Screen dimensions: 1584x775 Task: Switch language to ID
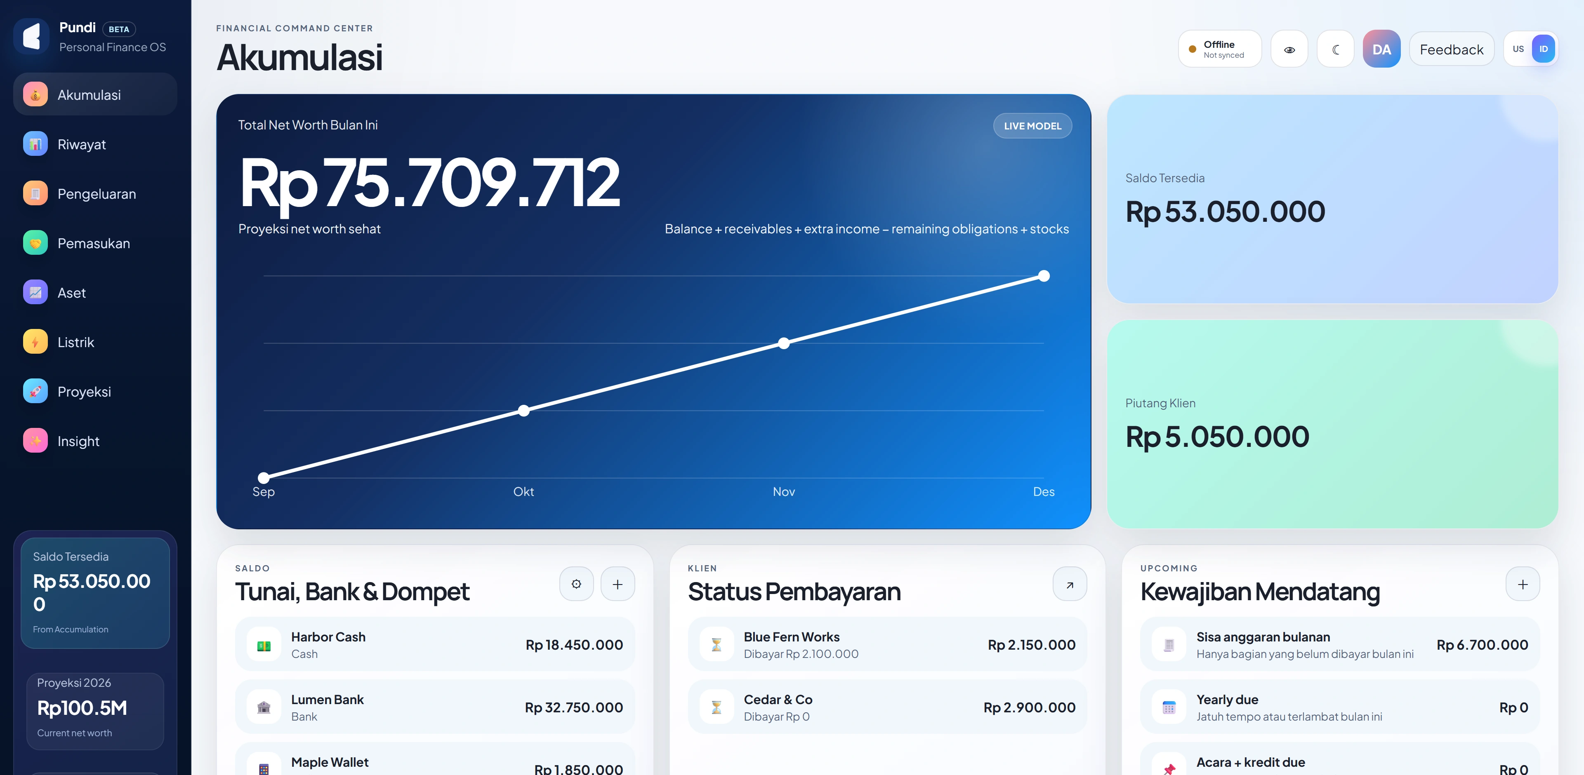[x=1544, y=49]
